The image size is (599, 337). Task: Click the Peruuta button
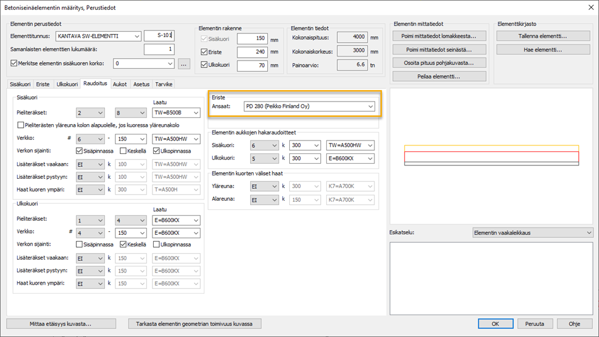[534, 324]
